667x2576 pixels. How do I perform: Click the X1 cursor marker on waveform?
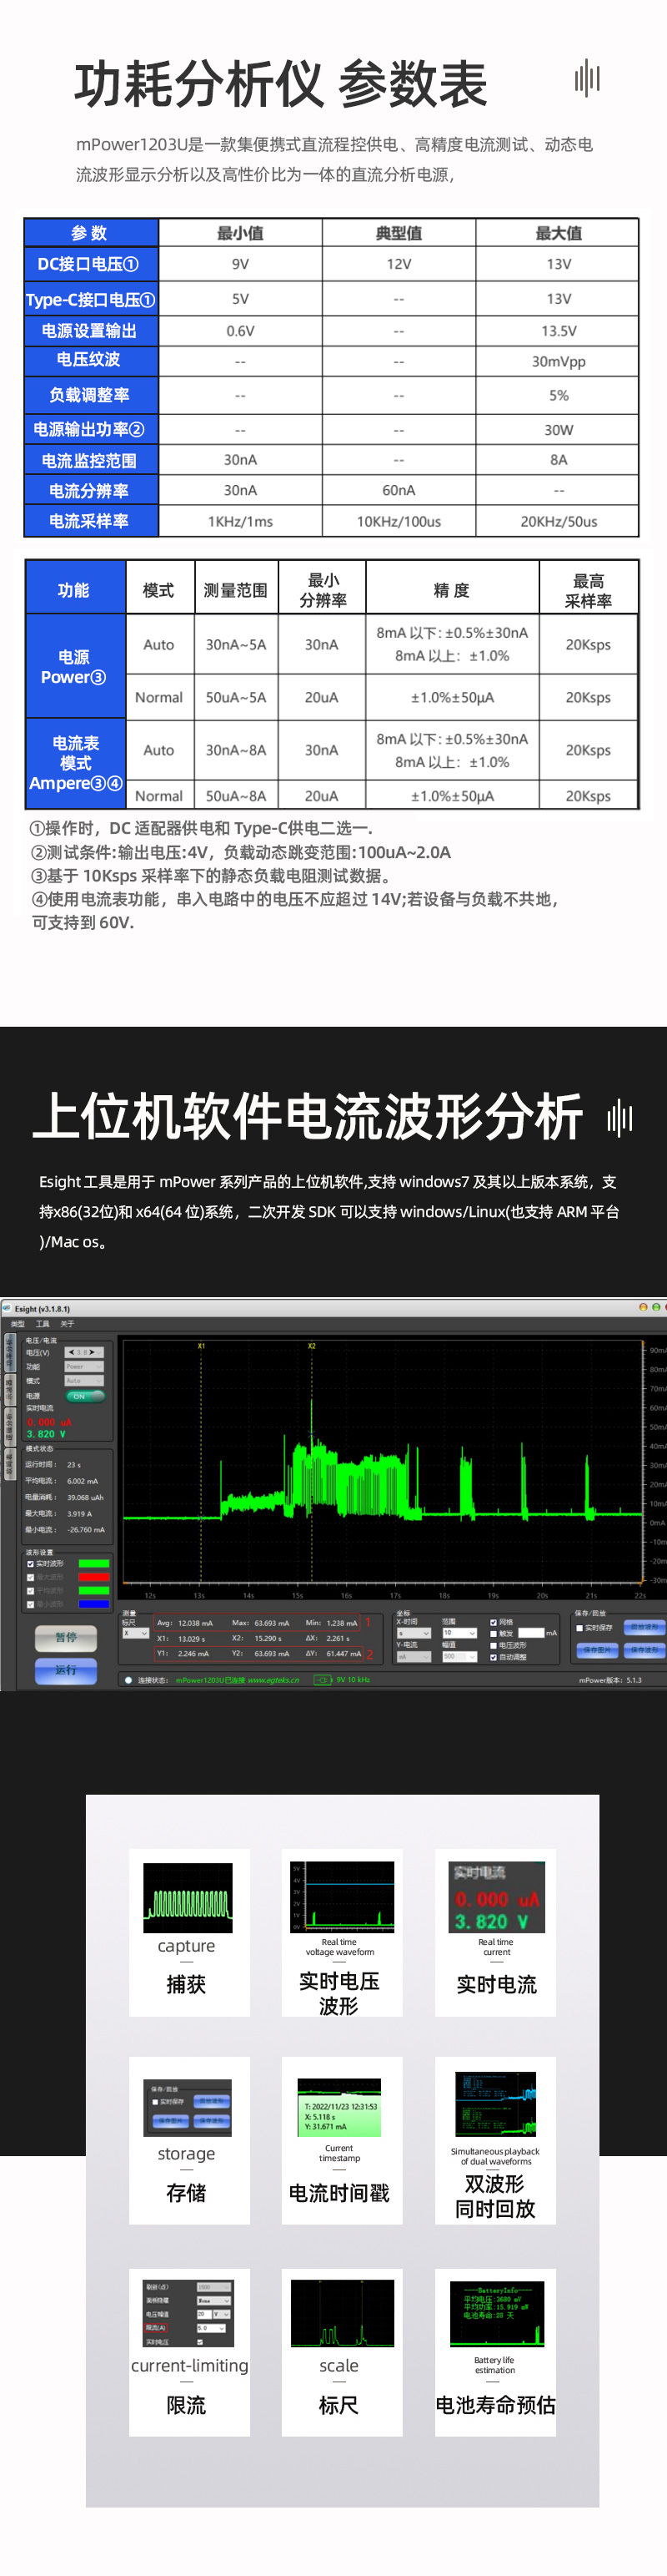[x=201, y=1346]
